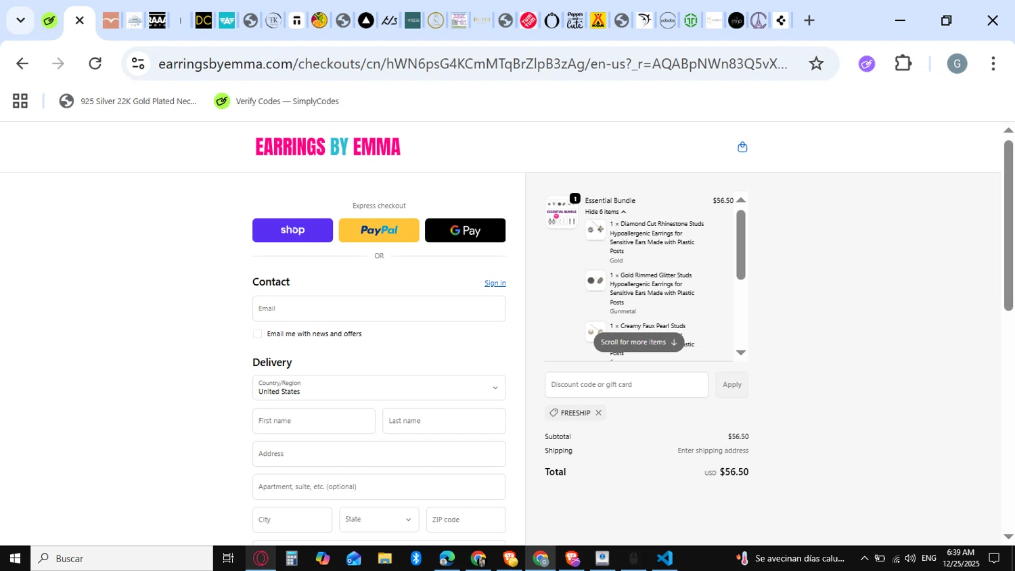Reload the checkout page
This screenshot has height=571, width=1015.
pos(95,64)
